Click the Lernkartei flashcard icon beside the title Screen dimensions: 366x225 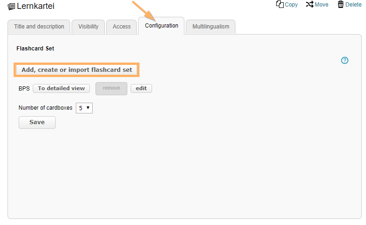(12, 7)
